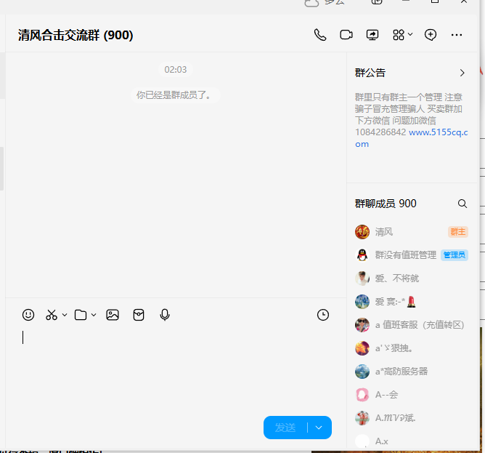Start a voice call in the group
The height and width of the screenshot is (453, 485).
point(320,35)
